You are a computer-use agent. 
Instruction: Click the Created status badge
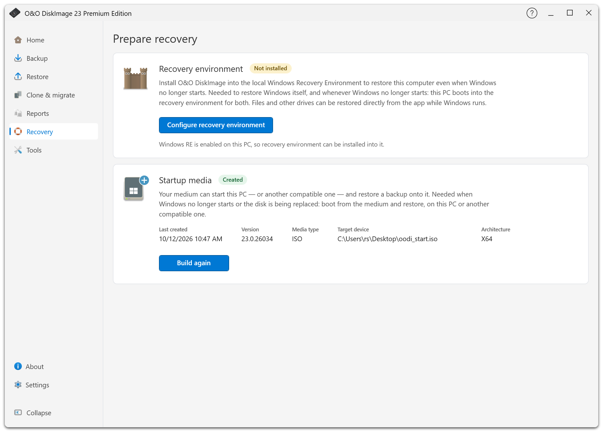click(233, 180)
